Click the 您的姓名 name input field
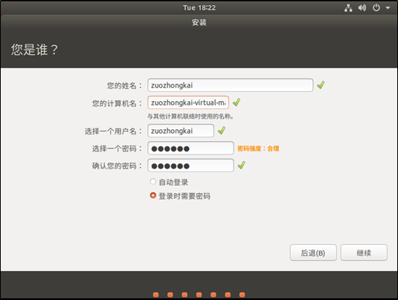This screenshot has width=398, height=300. tap(230, 85)
